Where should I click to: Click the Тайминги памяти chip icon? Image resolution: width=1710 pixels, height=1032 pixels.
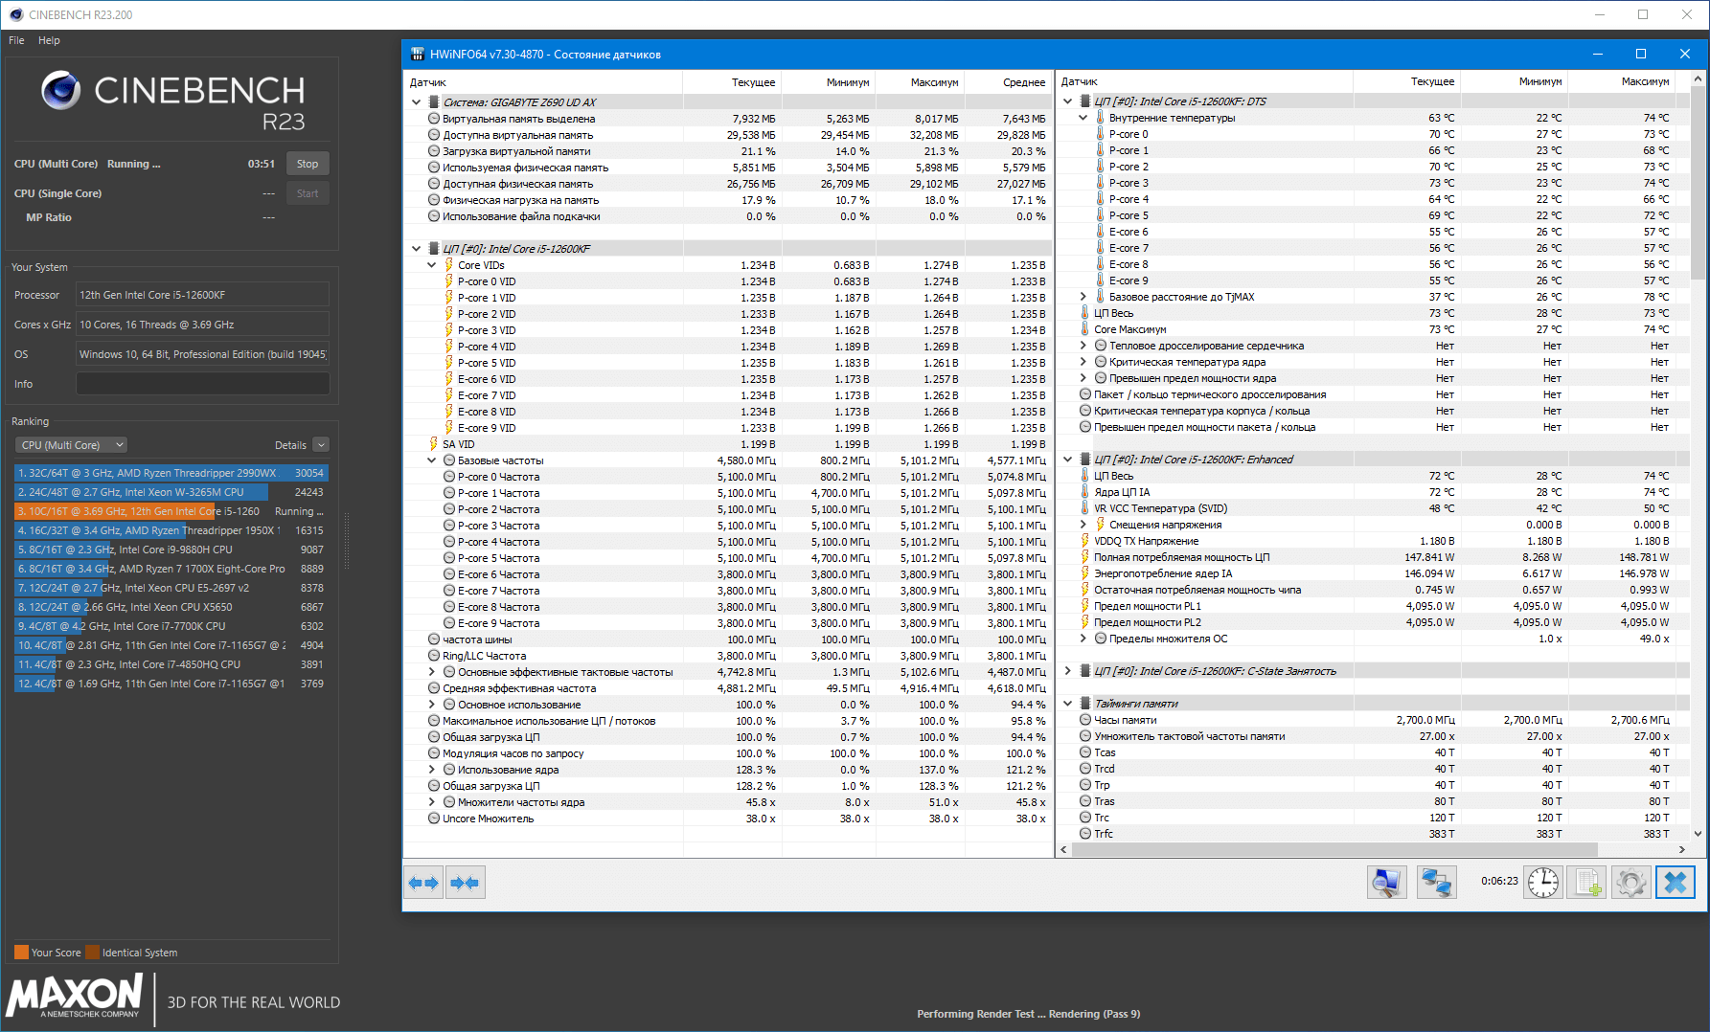click(1085, 704)
